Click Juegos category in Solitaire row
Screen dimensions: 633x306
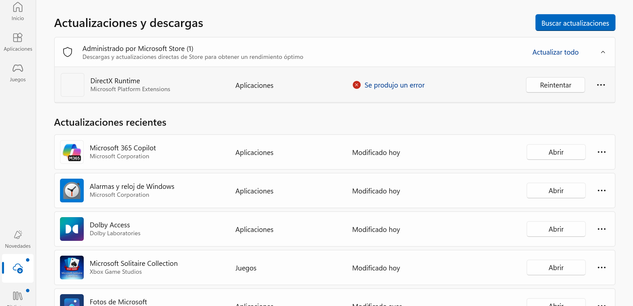[x=246, y=268]
